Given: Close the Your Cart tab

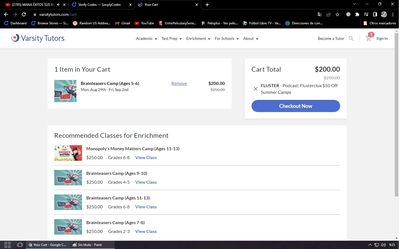Looking at the screenshot, I should tap(197, 5).
